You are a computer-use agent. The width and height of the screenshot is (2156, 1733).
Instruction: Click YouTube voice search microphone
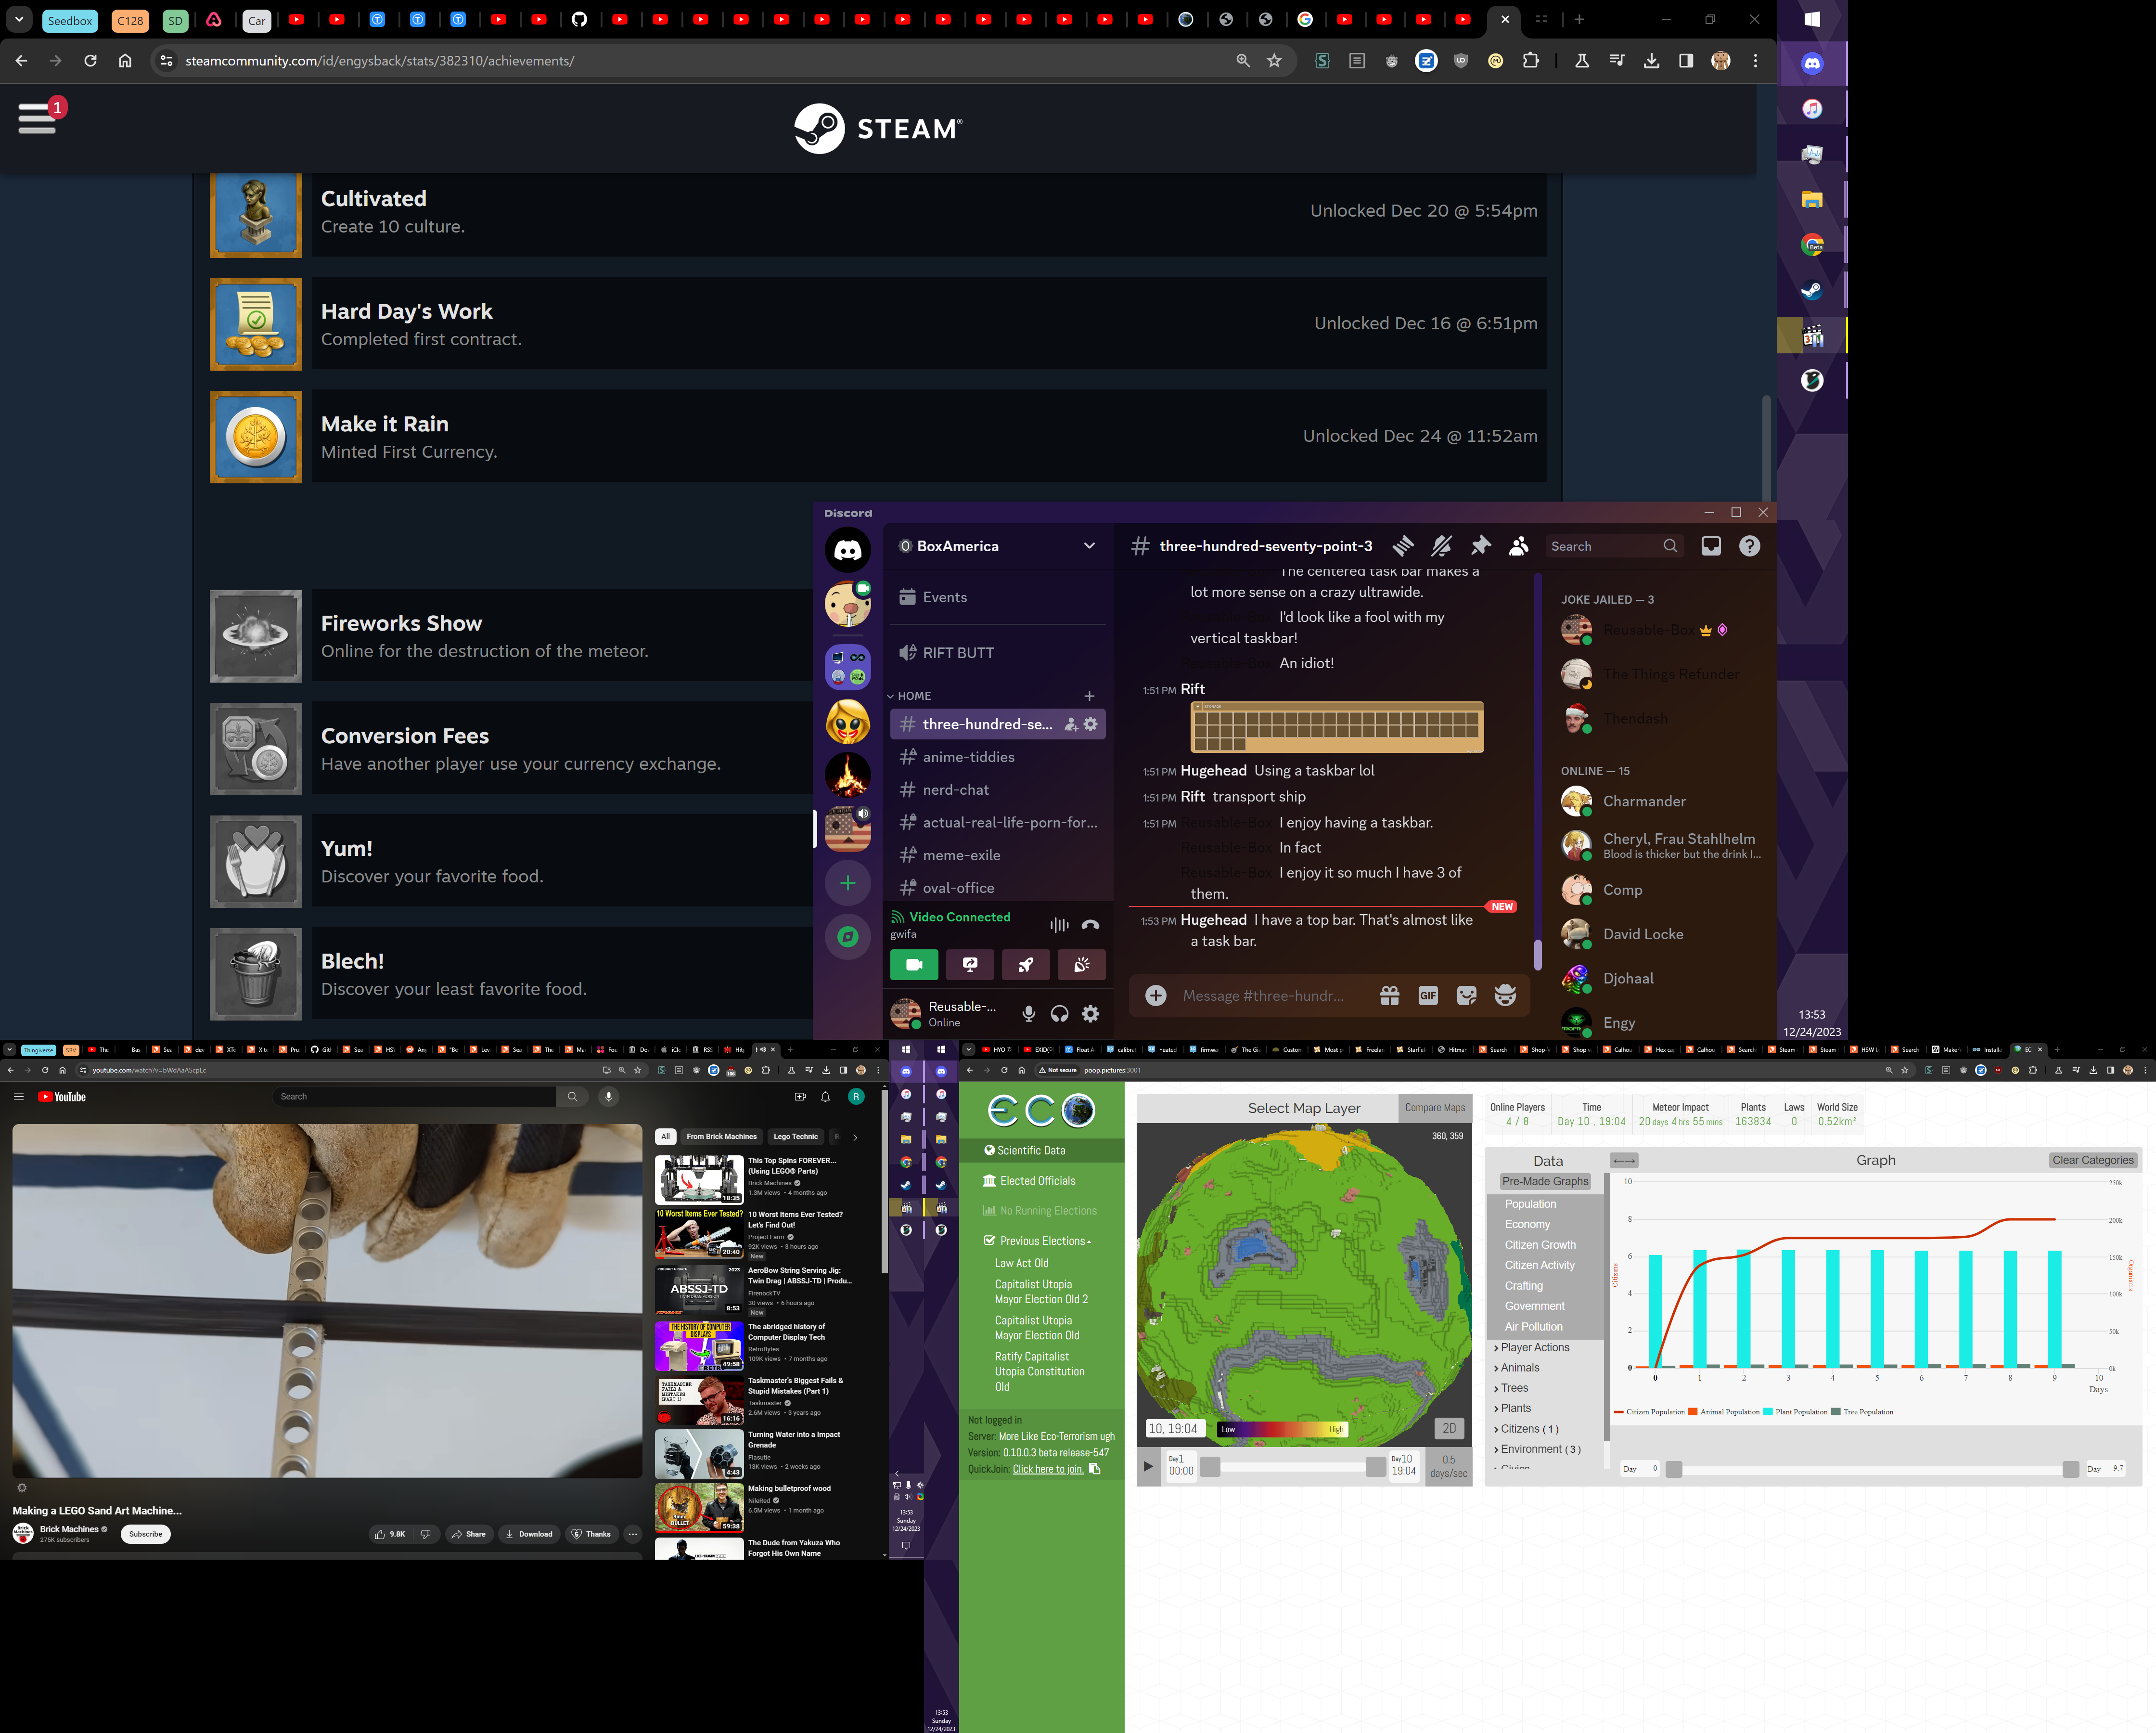pos(608,1097)
